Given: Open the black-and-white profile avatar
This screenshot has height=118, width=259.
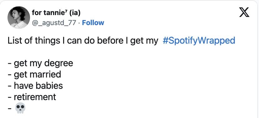Looking at the screenshot, I should [x=19, y=18].
